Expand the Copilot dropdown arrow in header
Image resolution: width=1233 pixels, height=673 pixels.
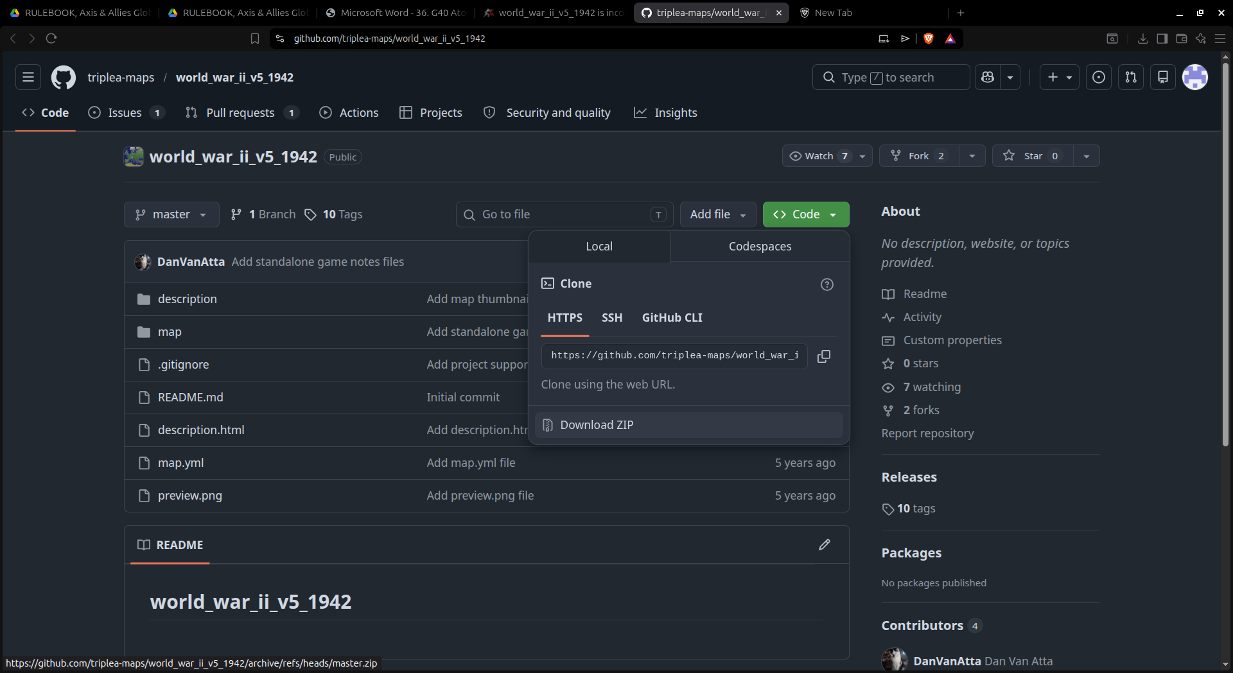1010,77
